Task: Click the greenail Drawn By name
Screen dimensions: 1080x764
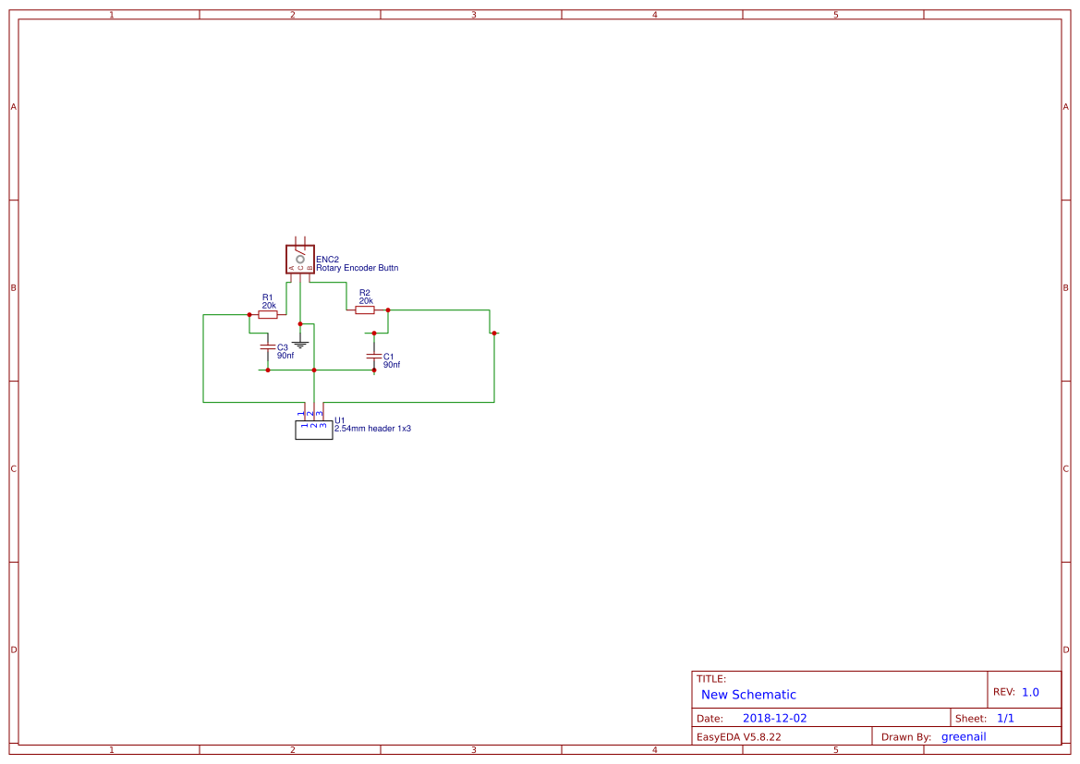Action: click(964, 736)
